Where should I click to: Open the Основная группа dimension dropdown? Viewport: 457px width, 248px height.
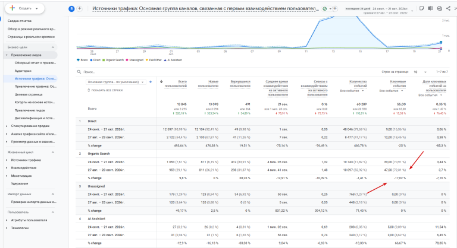(x=115, y=82)
